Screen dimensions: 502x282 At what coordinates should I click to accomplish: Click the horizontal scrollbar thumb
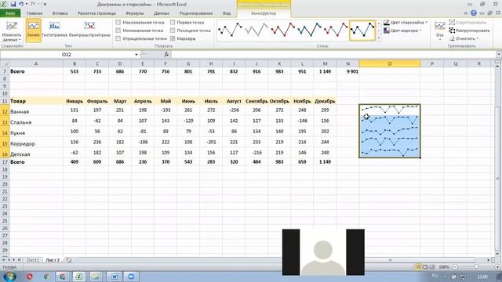click(390, 260)
